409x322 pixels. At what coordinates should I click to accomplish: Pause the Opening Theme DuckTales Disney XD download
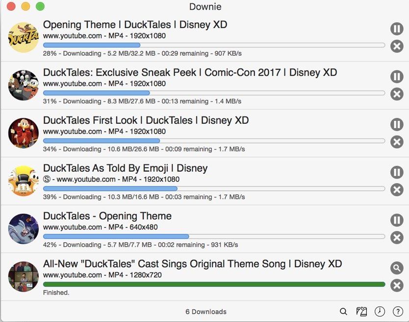[396, 28]
